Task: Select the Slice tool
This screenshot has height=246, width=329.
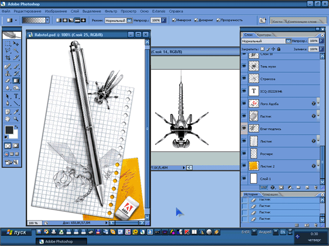Action: click(x=16, y=57)
